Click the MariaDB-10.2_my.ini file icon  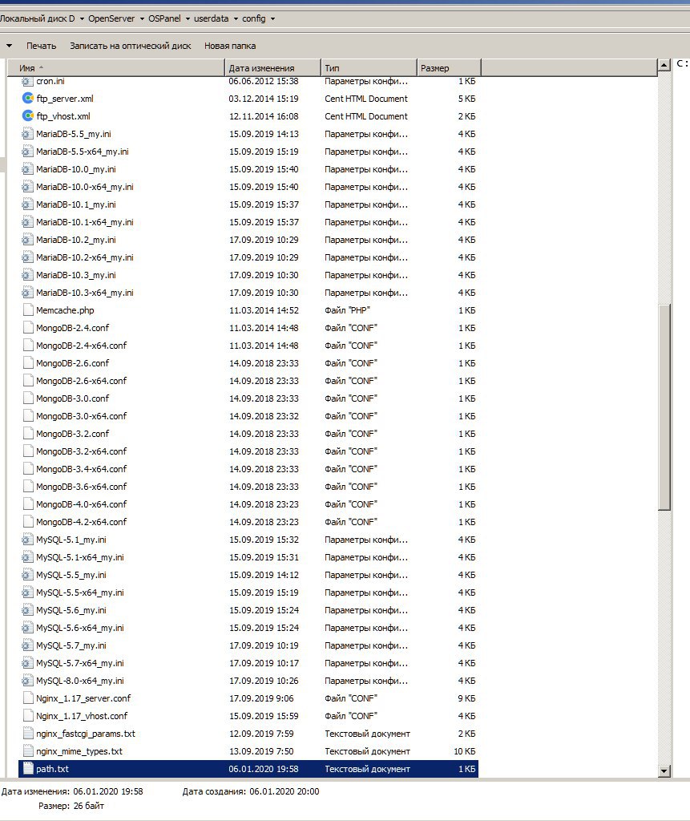pos(28,240)
